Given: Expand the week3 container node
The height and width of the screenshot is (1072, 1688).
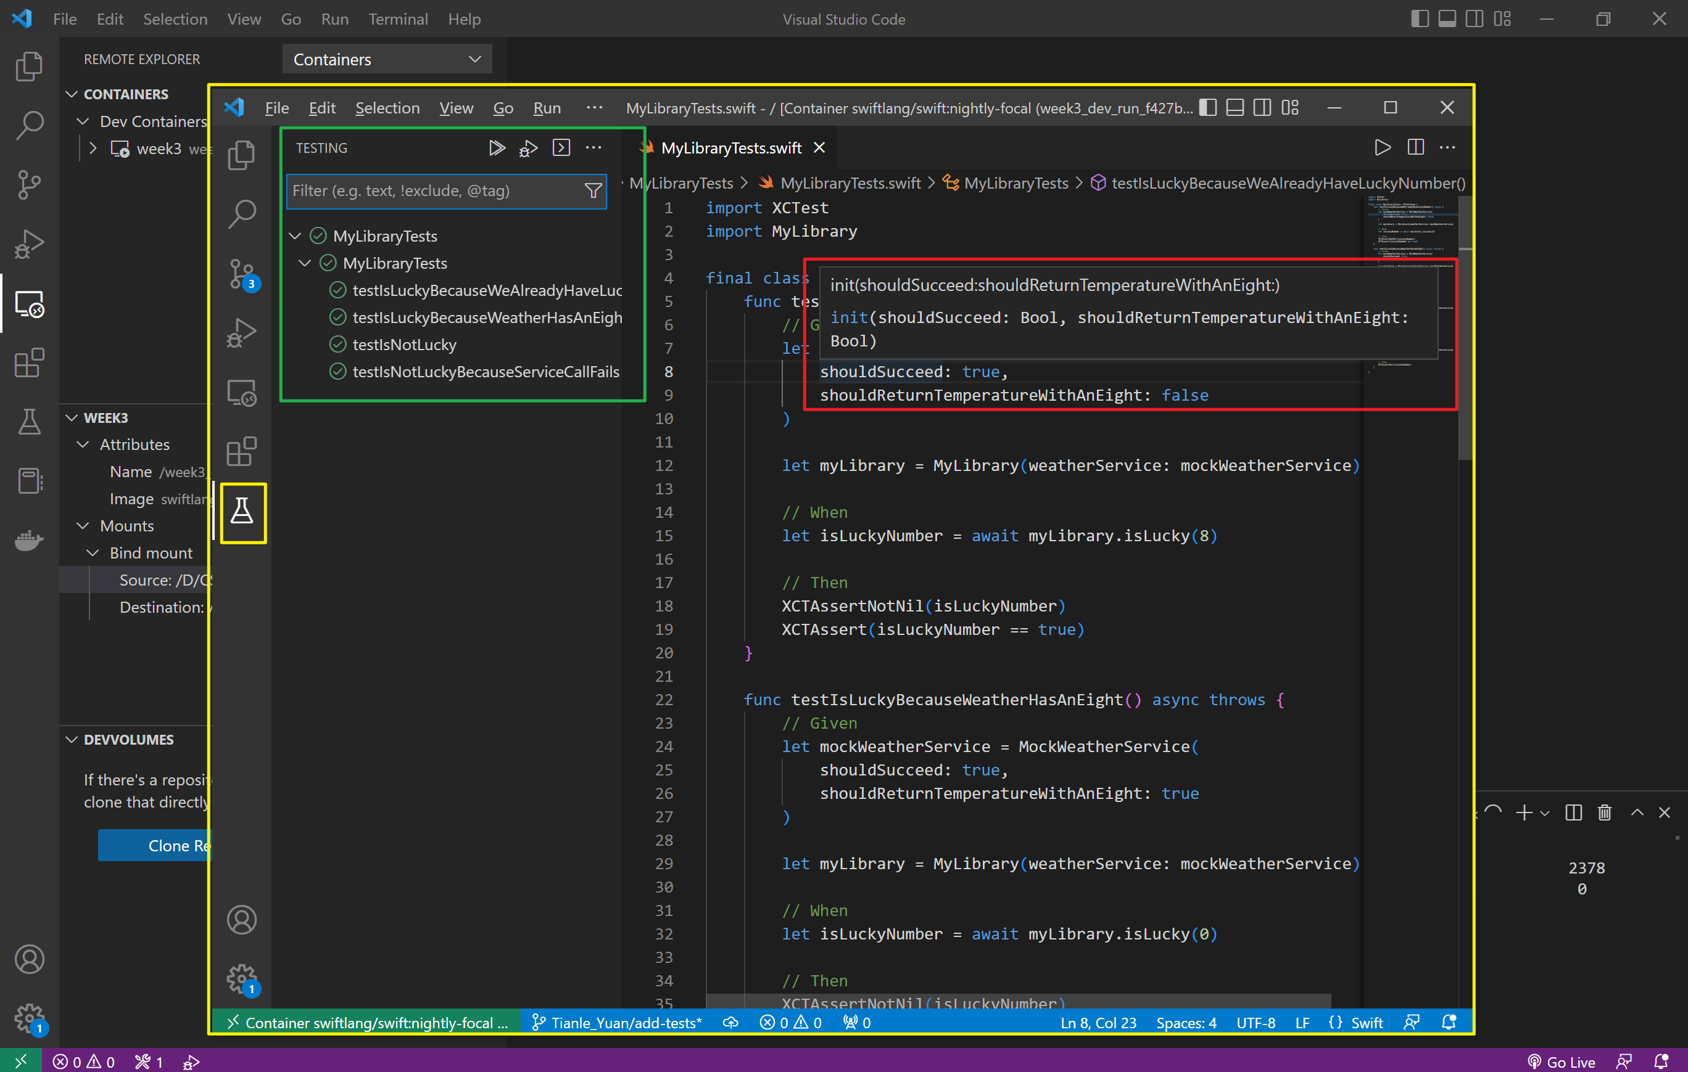Looking at the screenshot, I should [93, 149].
